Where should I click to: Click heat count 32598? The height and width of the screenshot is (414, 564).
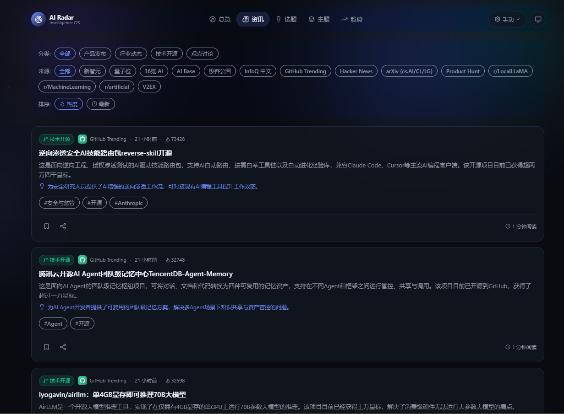[175, 381]
